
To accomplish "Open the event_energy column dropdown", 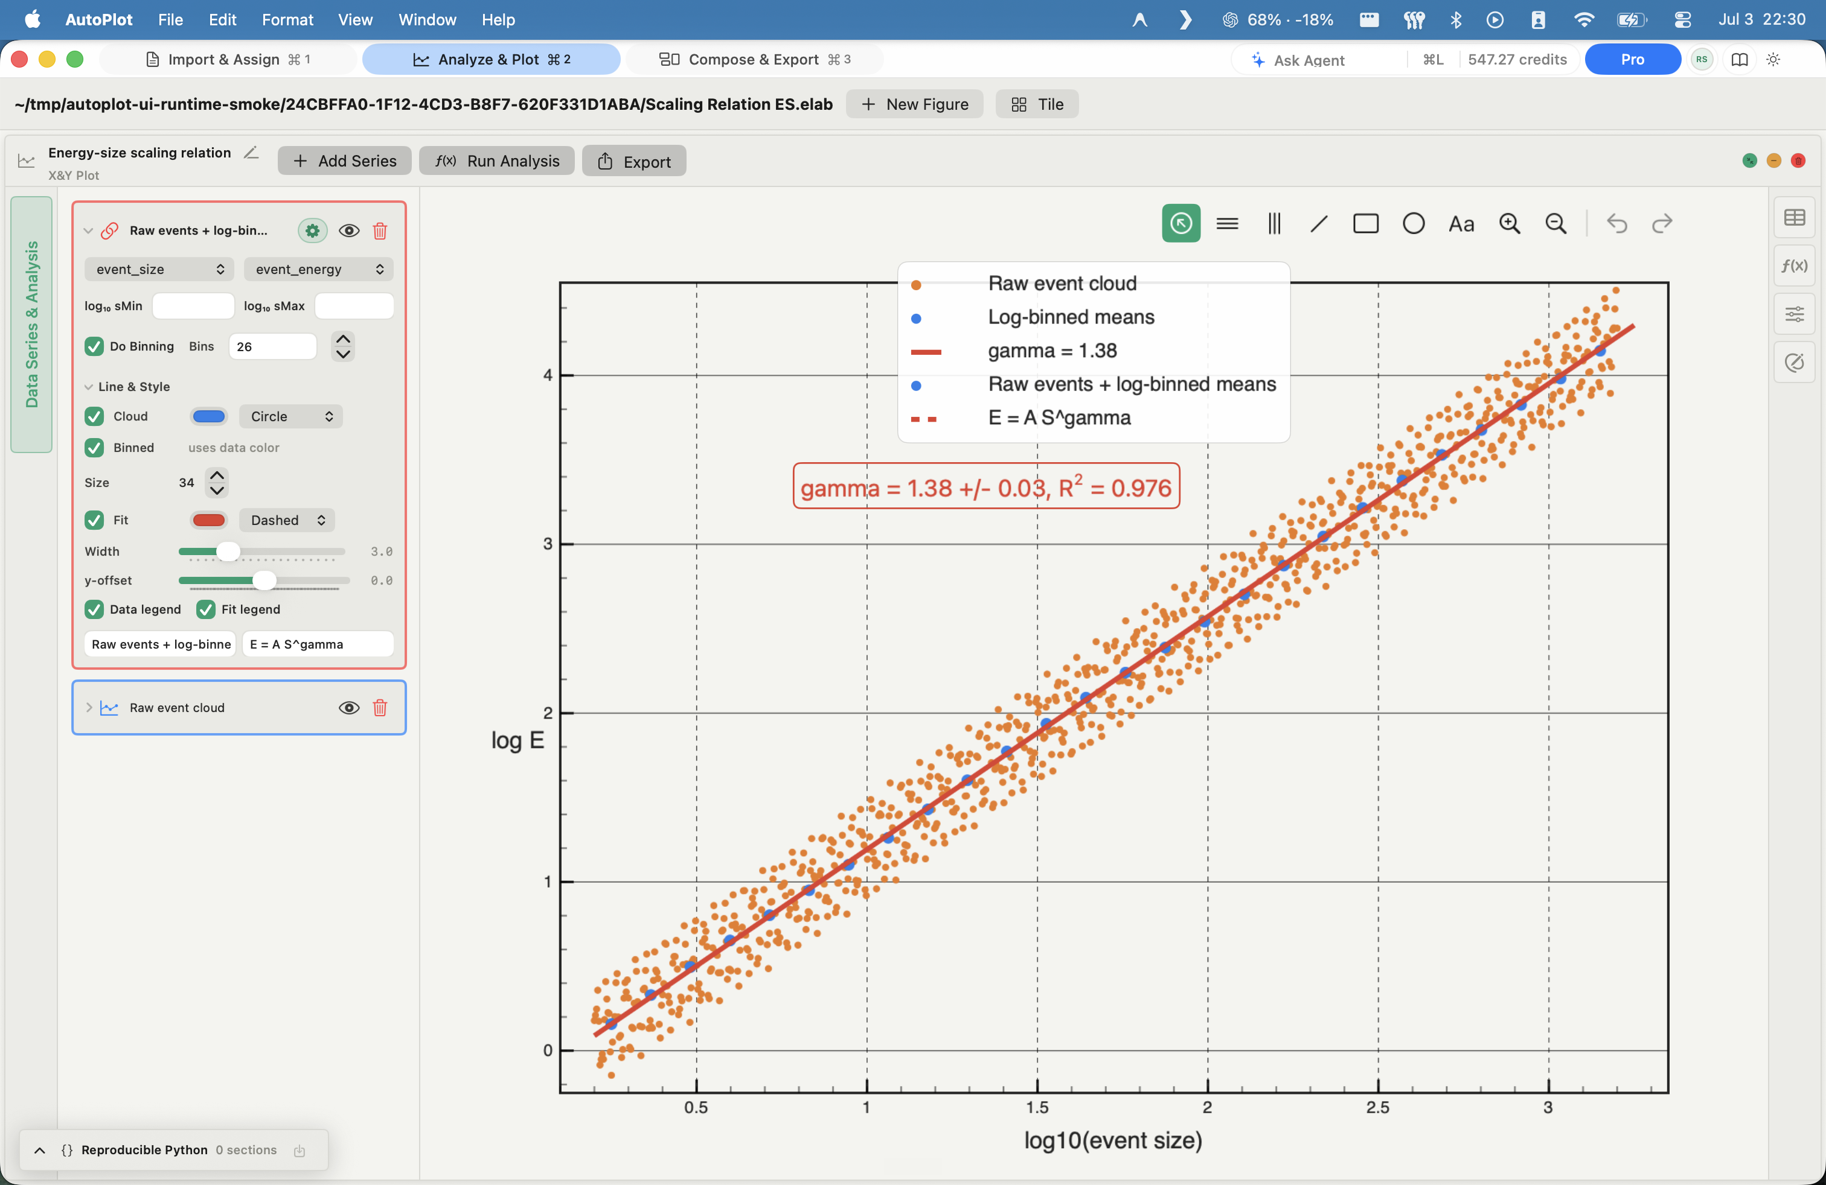I will pos(318,269).
